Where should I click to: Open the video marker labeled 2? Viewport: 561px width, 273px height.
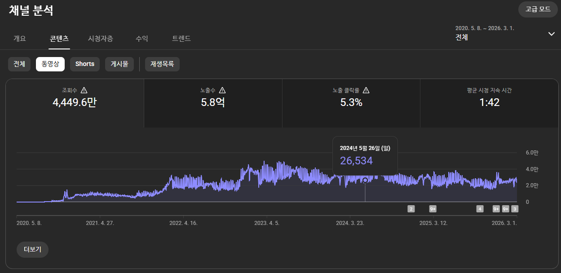pos(411,209)
